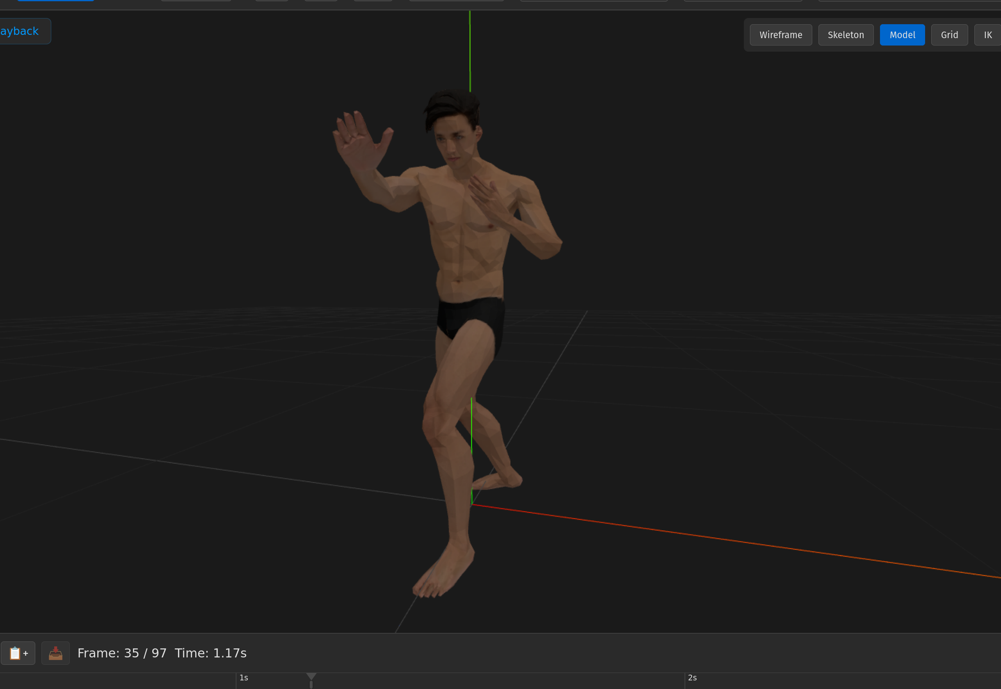
Task: Click the Frame: 35 / 97 readout
Action: [122, 653]
